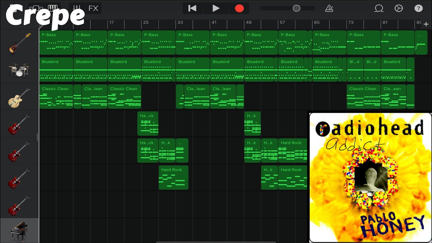Select the drum kit track header

pyautogui.click(x=20, y=70)
